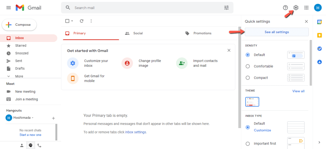Image resolution: width=326 pixels, height=149 pixels.
Task: Dismiss the Get started with Gmail card
Action: point(229,50)
